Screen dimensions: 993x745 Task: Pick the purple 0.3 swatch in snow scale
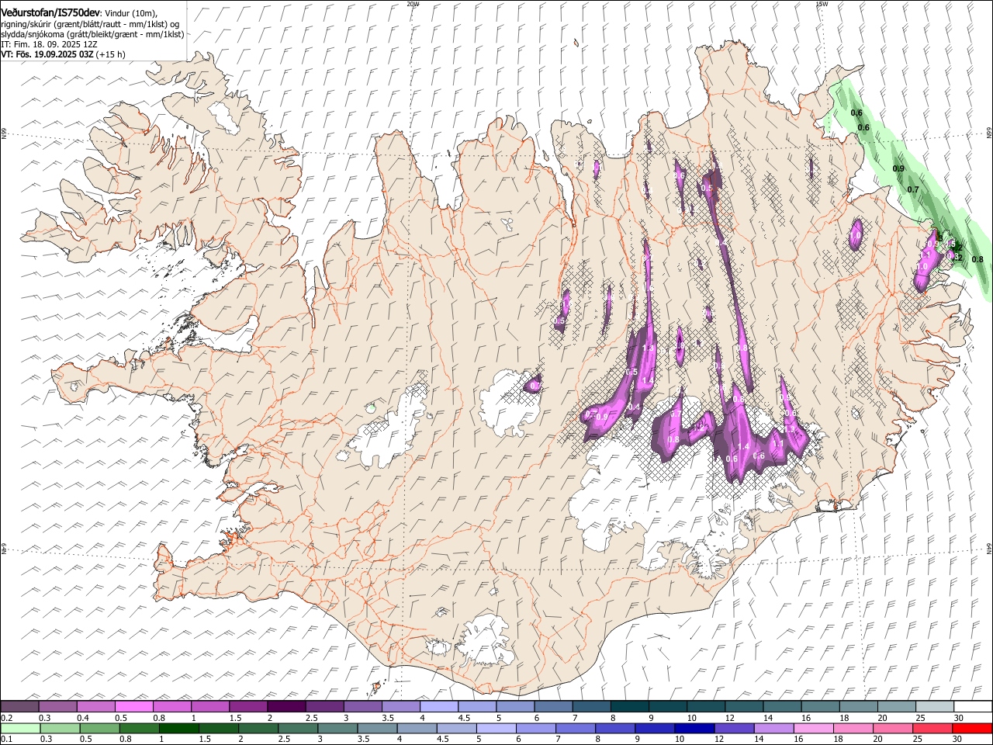(57, 706)
